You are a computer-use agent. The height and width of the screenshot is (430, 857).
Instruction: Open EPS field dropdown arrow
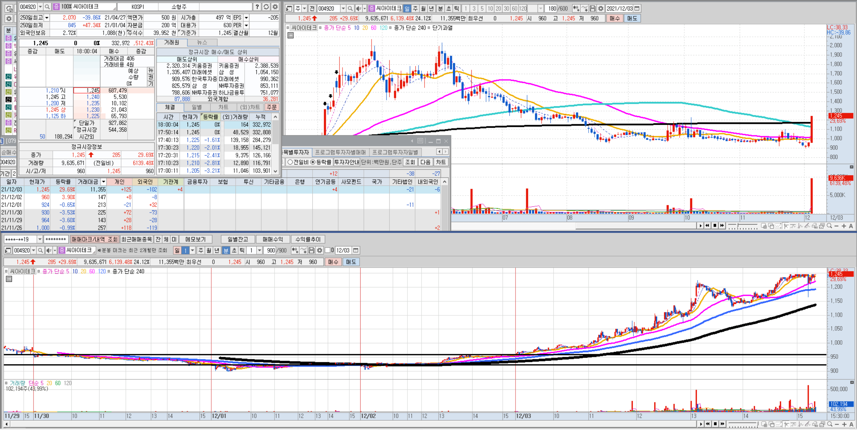pos(246,17)
